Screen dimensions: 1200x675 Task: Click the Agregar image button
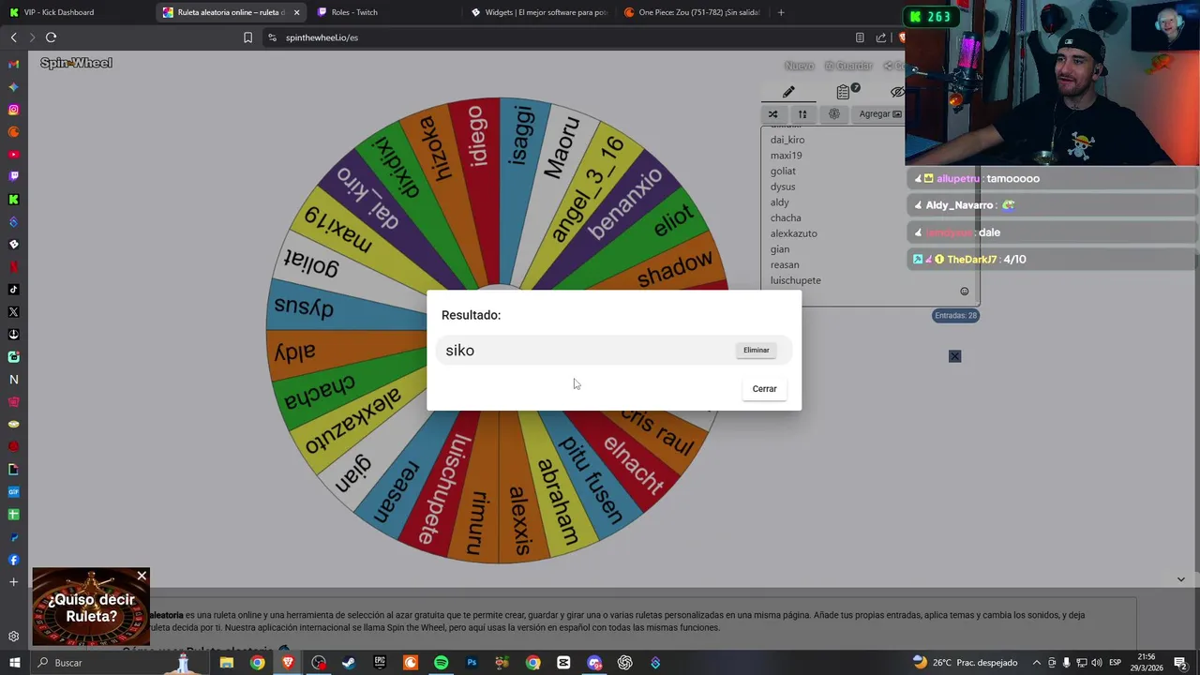[880, 113]
